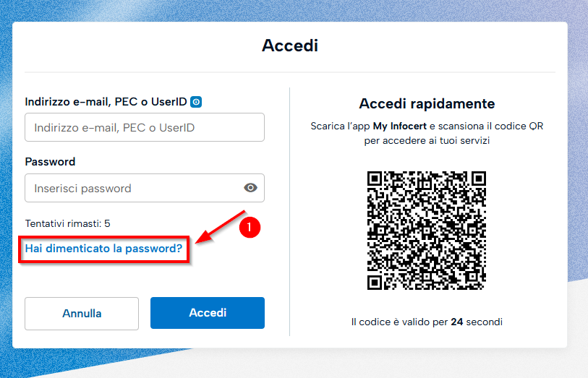Focus the e-mail, PEC o UserID field
This screenshot has height=378, width=588.
[145, 128]
